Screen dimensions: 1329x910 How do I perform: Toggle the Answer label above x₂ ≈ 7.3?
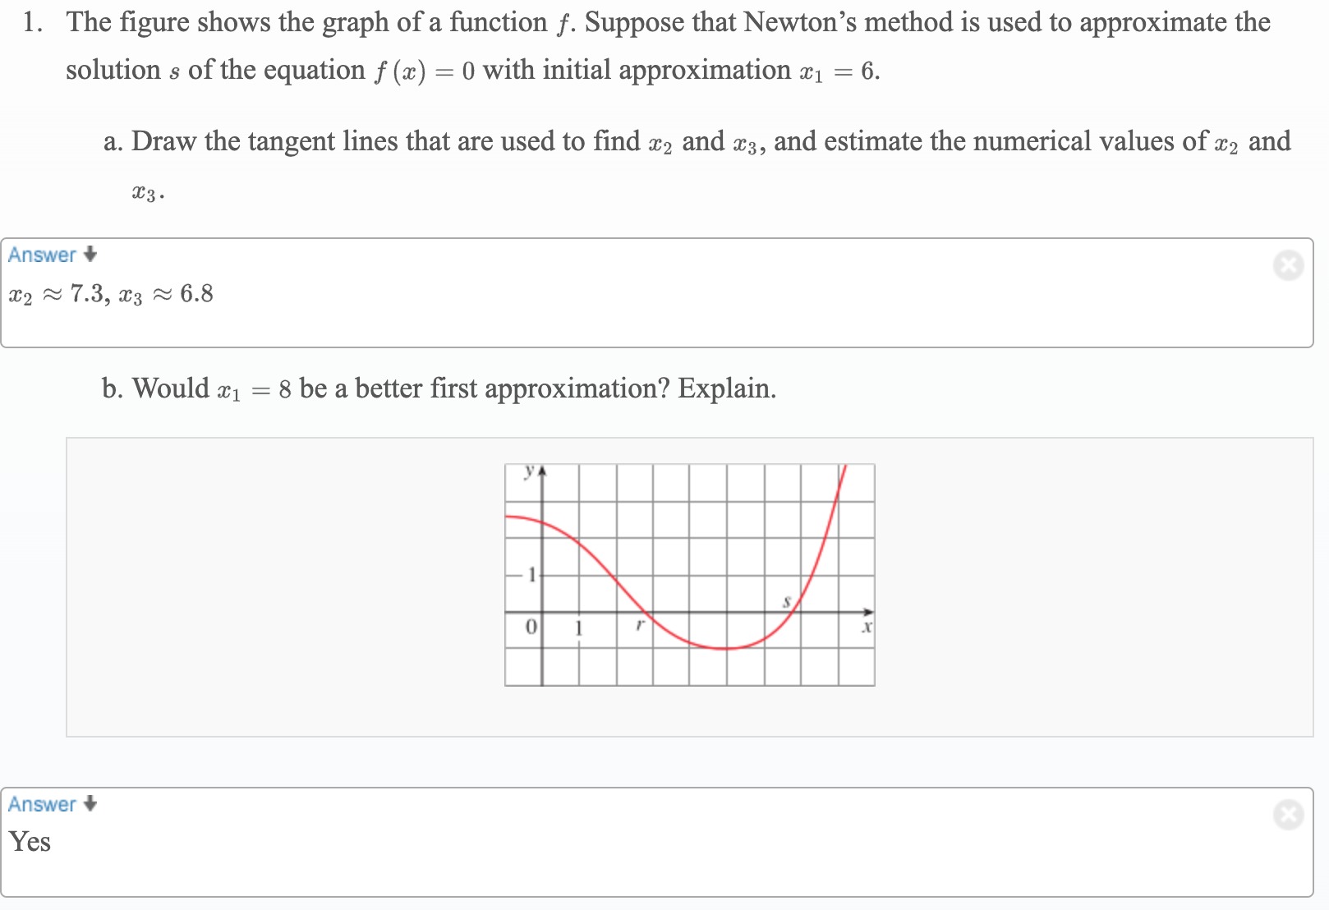(42, 255)
